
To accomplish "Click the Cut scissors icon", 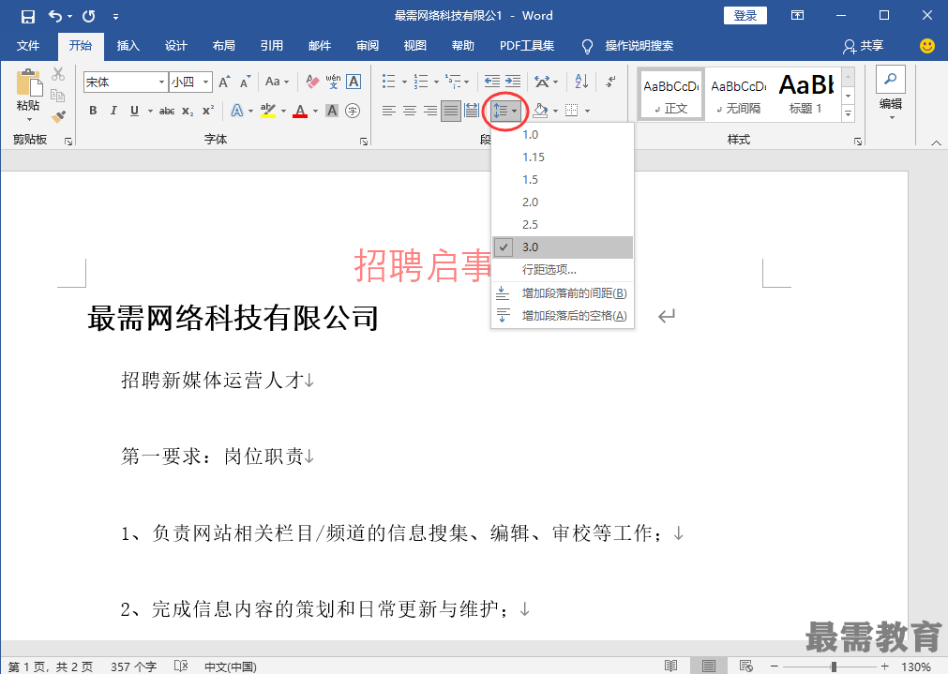I will point(58,74).
